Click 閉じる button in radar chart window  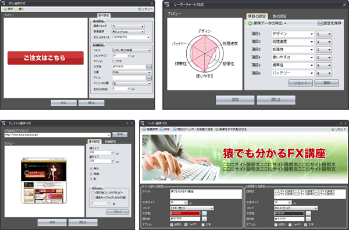[x=276, y=100]
